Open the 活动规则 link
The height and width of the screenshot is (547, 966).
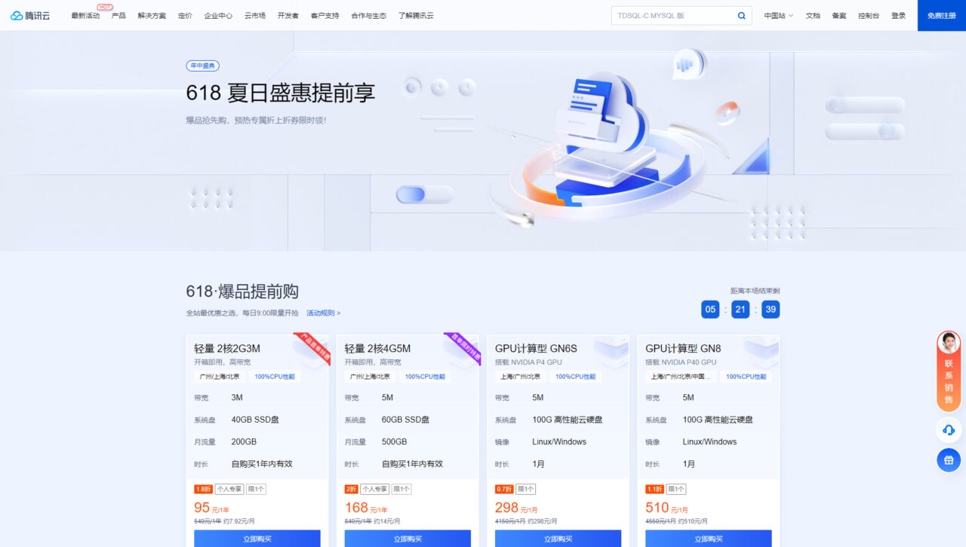[323, 313]
